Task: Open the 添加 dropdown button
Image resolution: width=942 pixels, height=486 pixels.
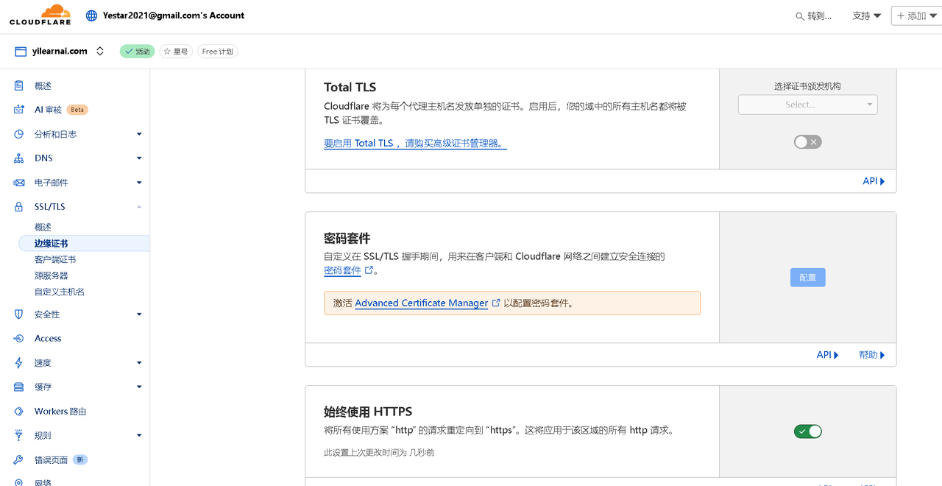Action: [x=916, y=15]
